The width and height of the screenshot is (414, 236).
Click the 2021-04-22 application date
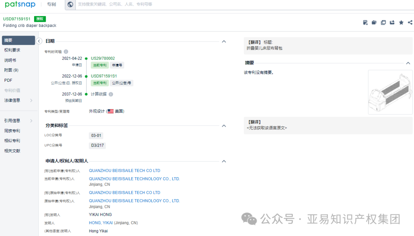tap(72, 58)
